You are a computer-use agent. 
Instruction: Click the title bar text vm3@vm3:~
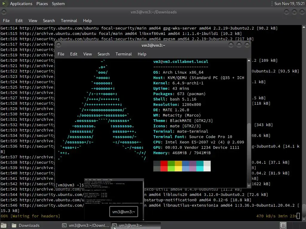[153, 45]
